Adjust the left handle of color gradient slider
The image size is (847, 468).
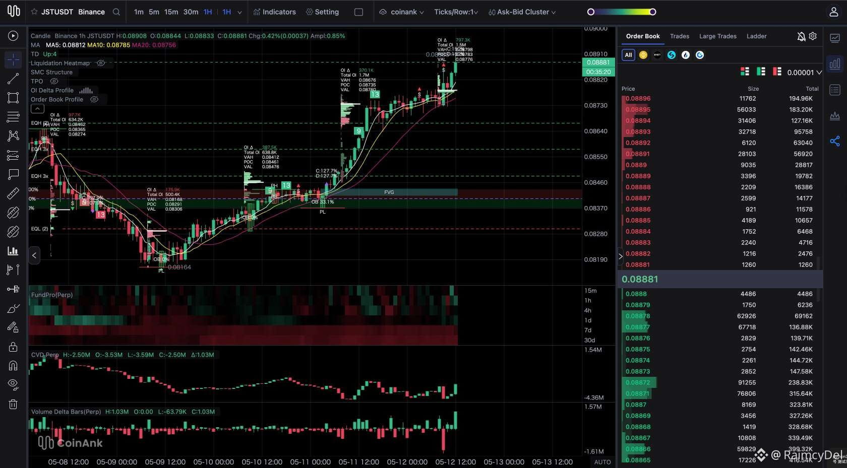[591, 12]
